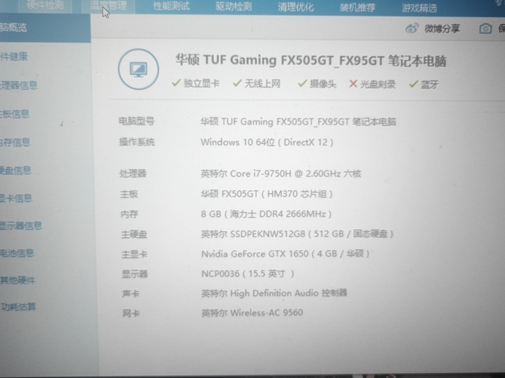The image size is (505, 378).
Task: Click the 声卡 label
Action: [x=130, y=294]
